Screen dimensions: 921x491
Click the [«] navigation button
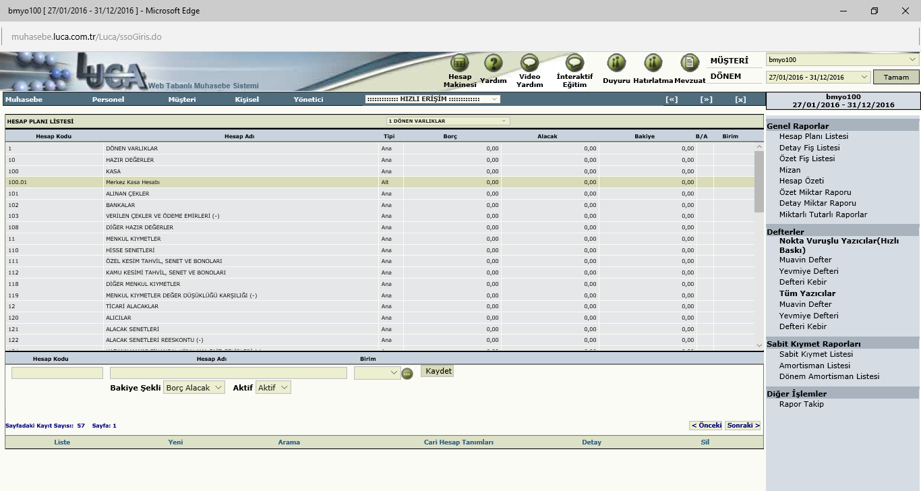pyautogui.click(x=672, y=99)
